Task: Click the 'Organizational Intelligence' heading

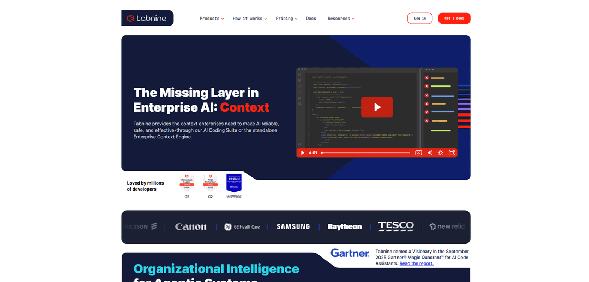Action: (x=217, y=269)
